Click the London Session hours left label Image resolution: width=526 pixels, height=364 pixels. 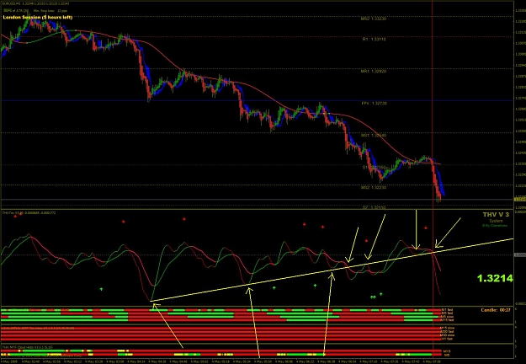tap(38, 17)
